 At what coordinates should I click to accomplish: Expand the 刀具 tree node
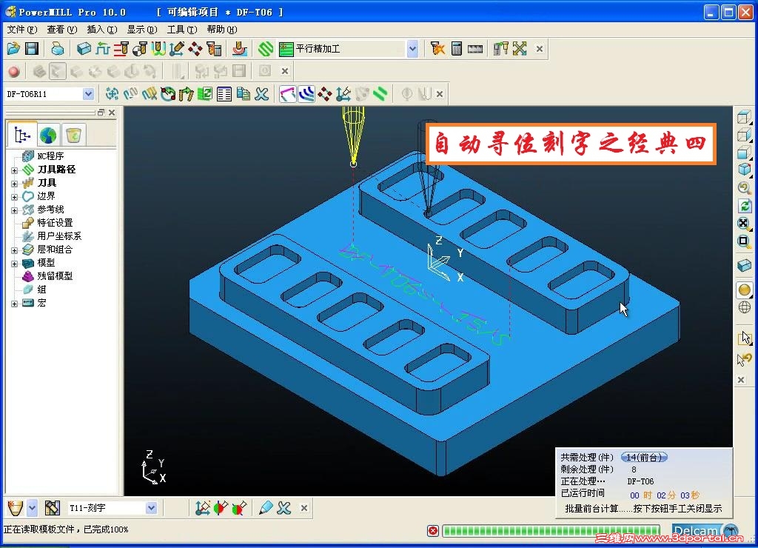coord(15,184)
